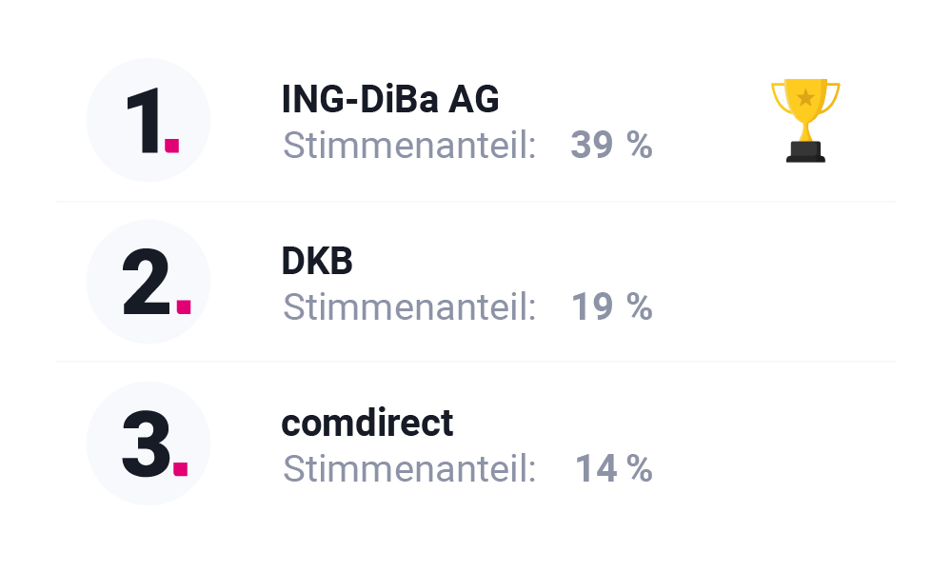
Task: Click the divider line below DKB row
Action: 476,362
